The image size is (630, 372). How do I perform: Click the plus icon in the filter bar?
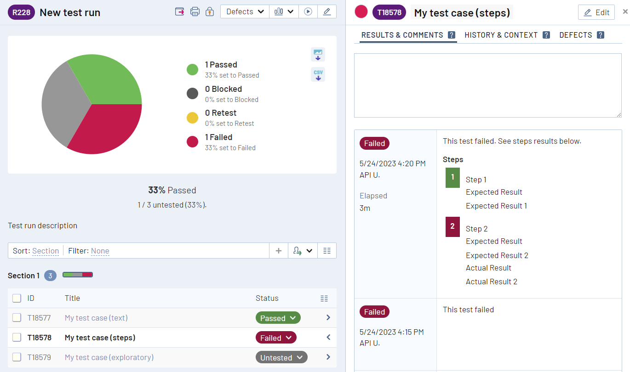coord(278,251)
